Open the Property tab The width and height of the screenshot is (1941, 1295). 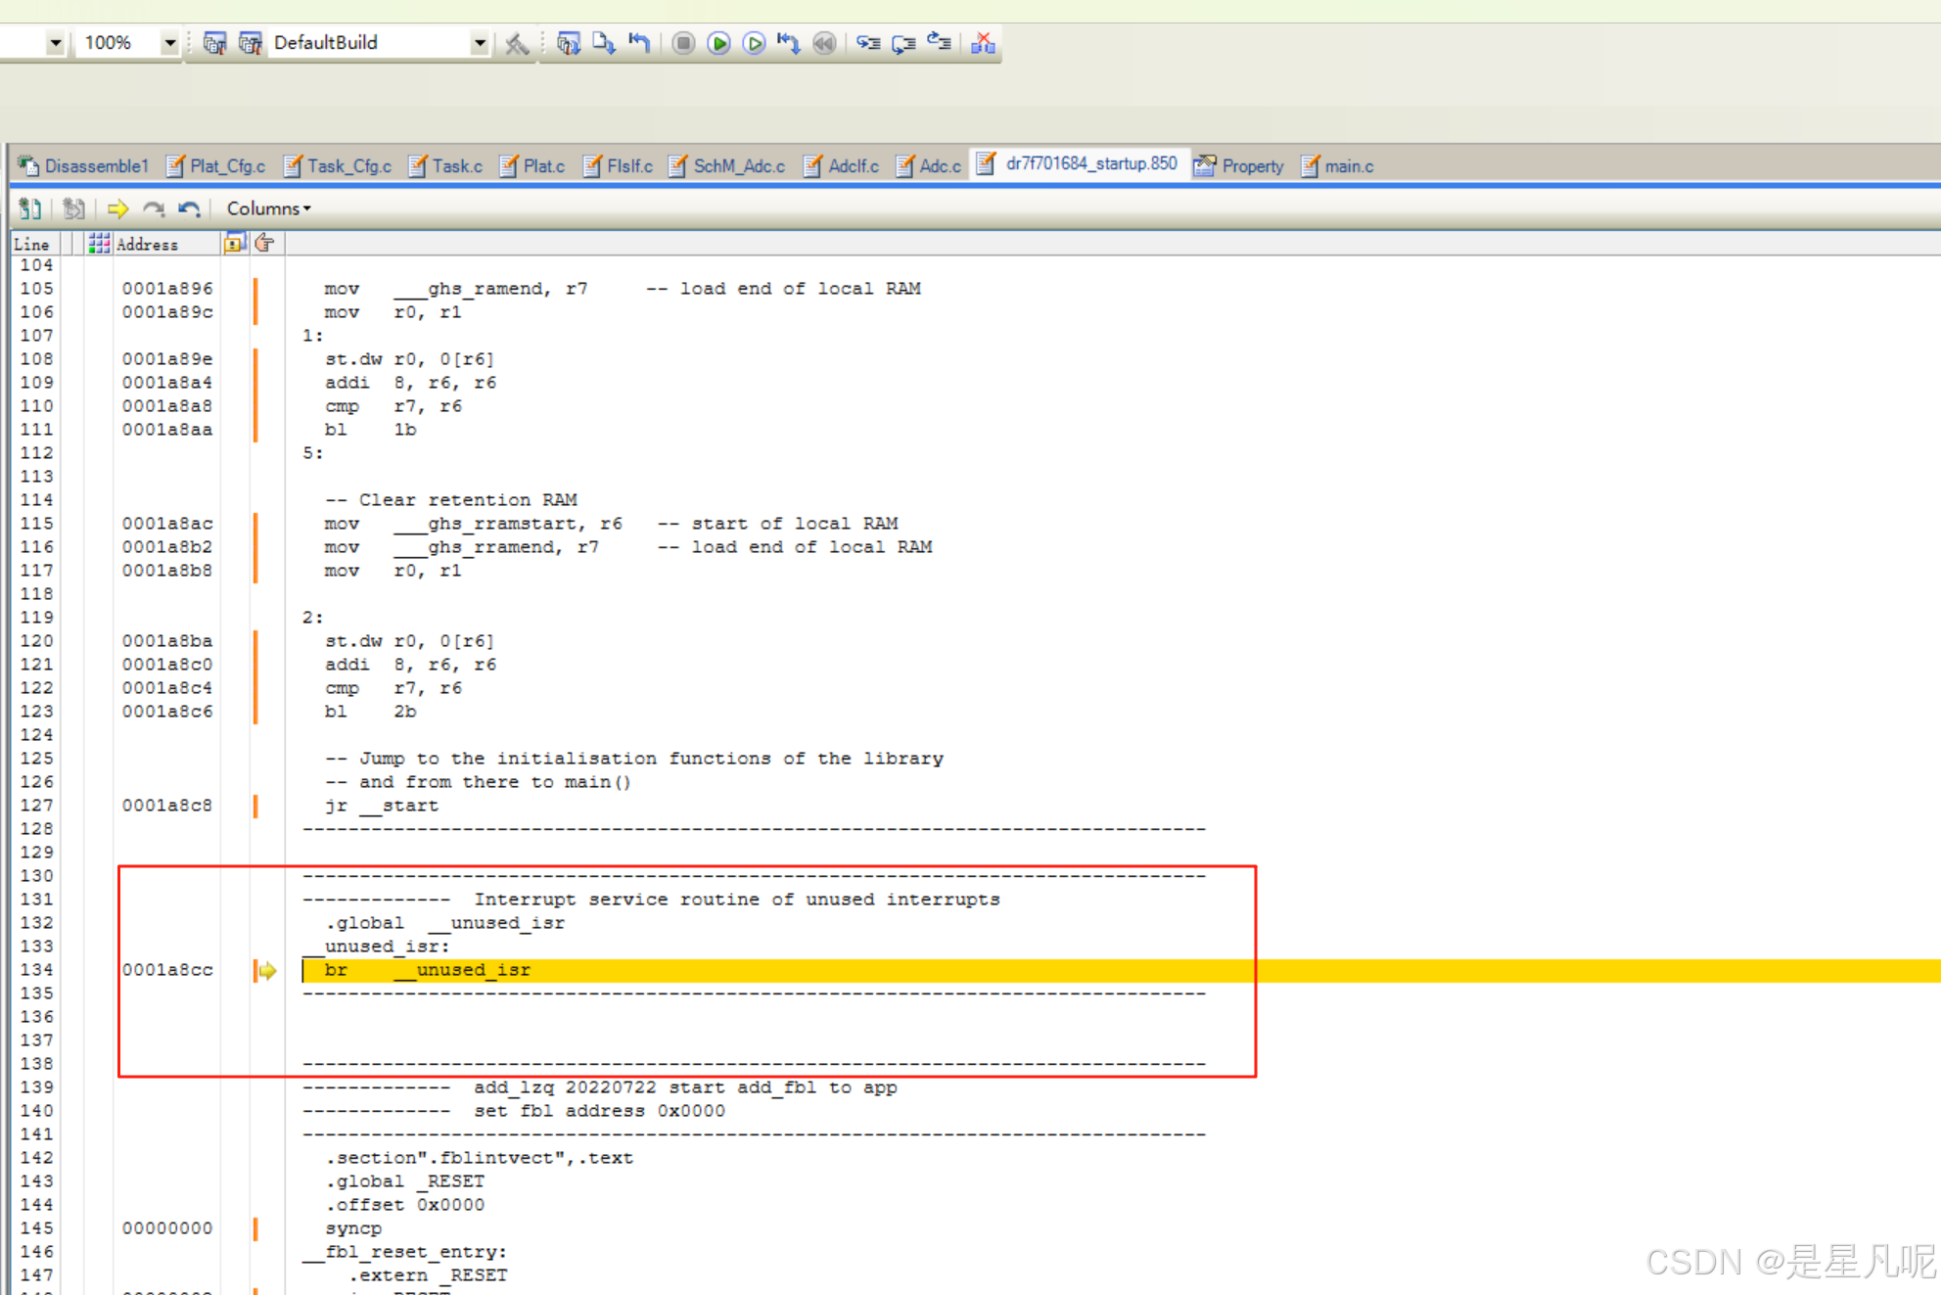point(1239,166)
